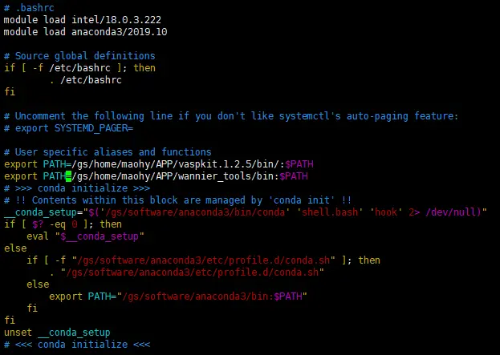Click the 'eval "$__conda_setup"' line
This screenshot has height=355, width=500.
coord(85,236)
